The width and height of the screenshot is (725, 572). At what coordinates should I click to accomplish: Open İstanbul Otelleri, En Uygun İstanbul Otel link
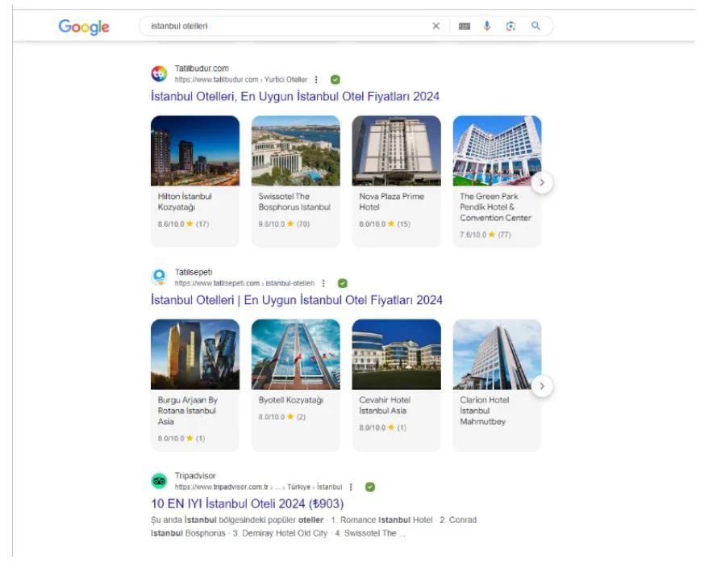click(295, 96)
